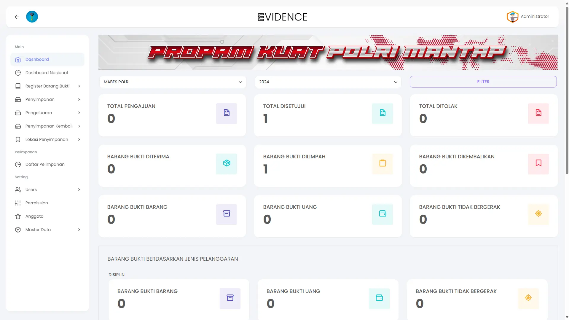Open the Administrator profile avatar
This screenshot has width=569, height=320.
[512, 17]
